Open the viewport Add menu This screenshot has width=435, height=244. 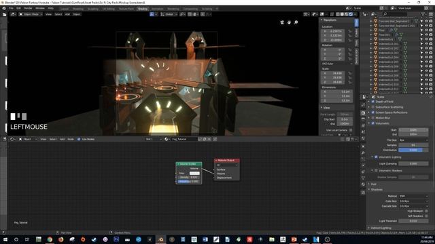click(x=67, y=14)
